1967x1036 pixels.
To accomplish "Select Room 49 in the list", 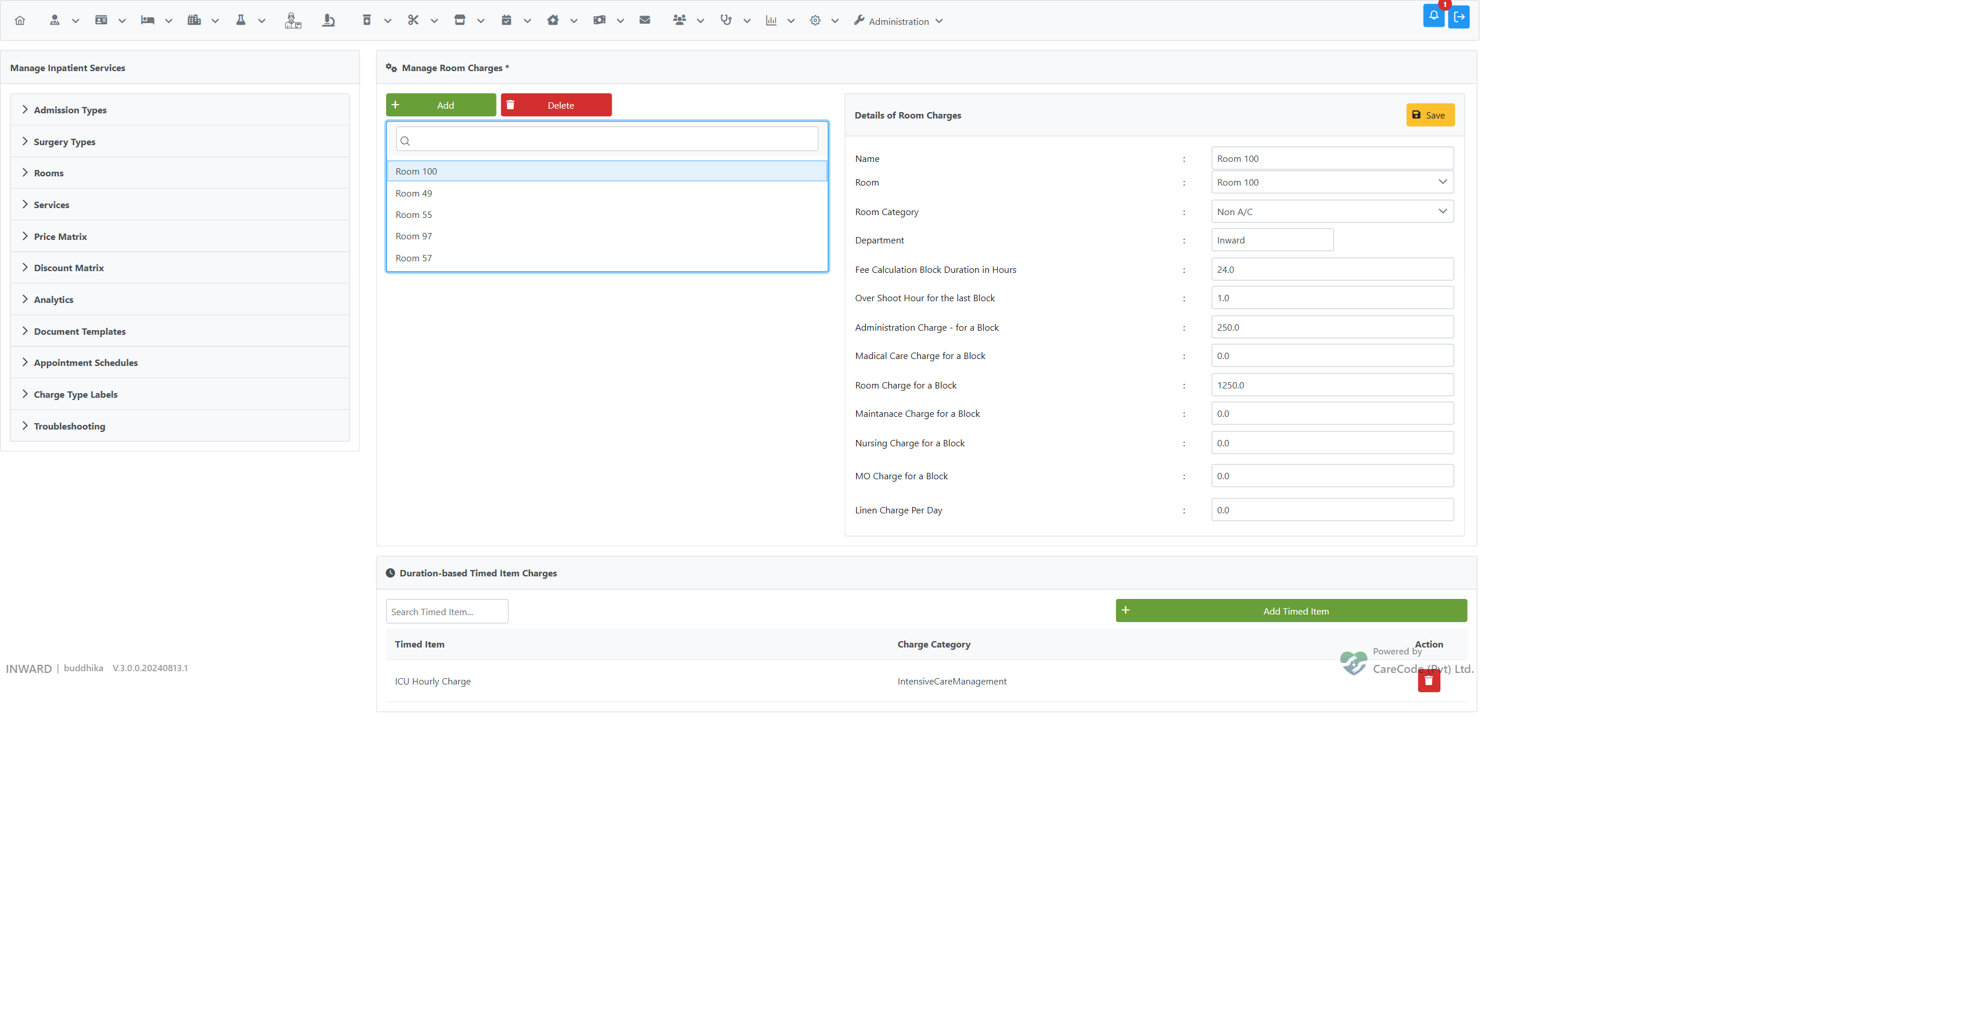I will click(x=607, y=193).
